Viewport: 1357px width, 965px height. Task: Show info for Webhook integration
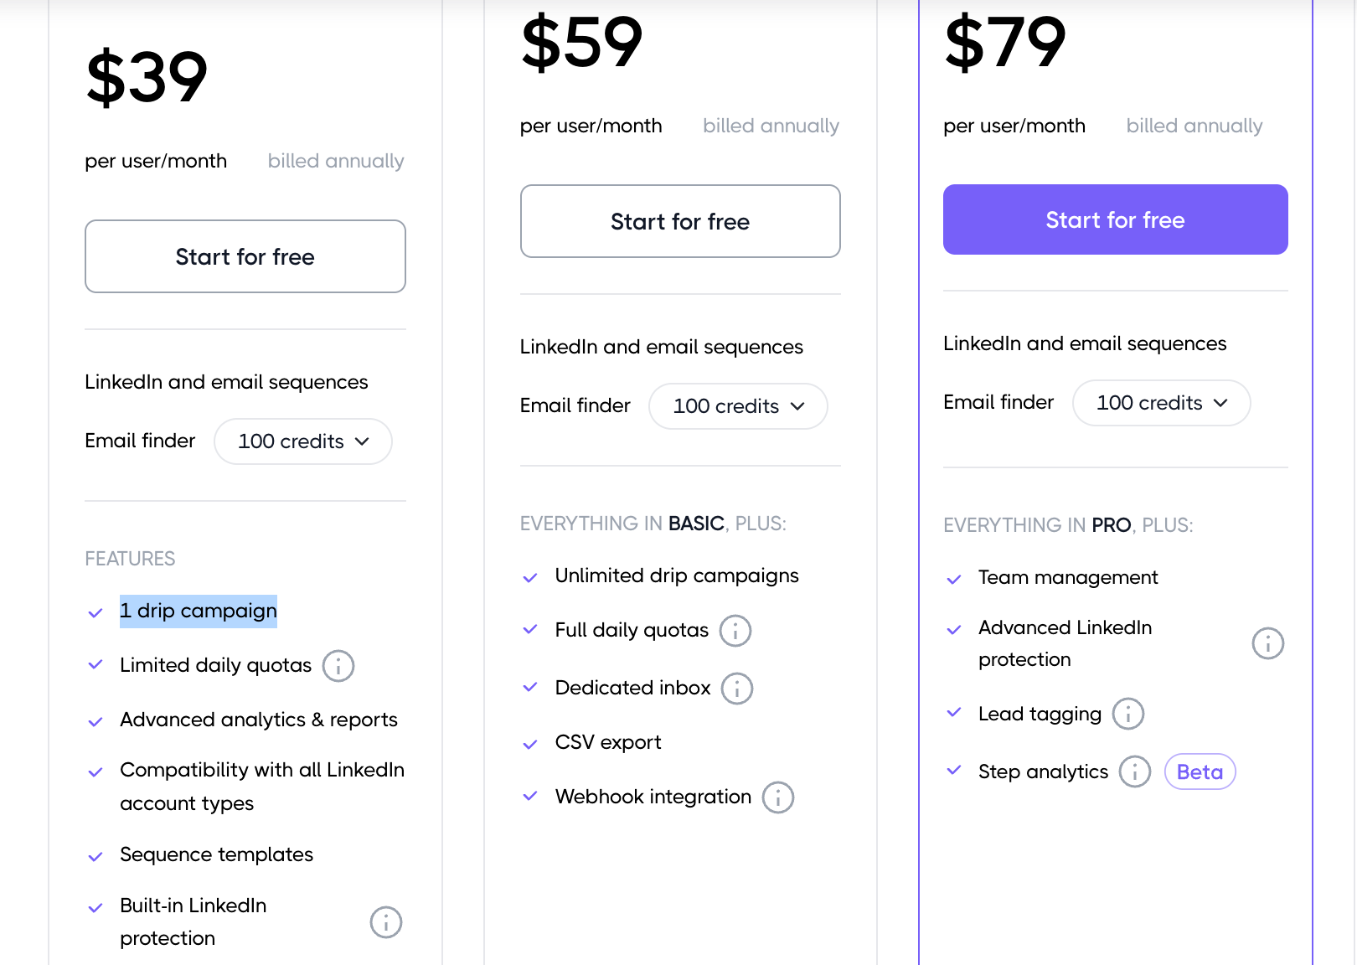[x=778, y=797]
